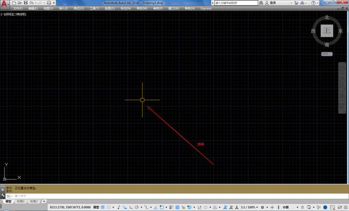Click the Top face of the ViewCube
The image size is (349, 211).
pyautogui.click(x=327, y=31)
